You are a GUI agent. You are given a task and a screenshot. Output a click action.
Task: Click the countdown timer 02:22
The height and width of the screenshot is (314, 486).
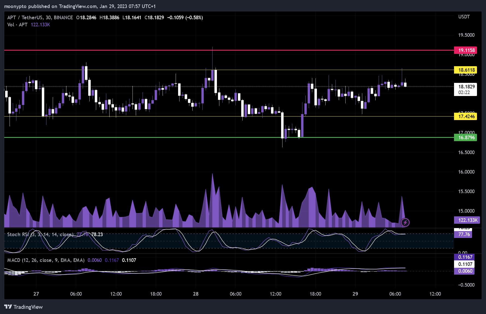[x=464, y=92]
